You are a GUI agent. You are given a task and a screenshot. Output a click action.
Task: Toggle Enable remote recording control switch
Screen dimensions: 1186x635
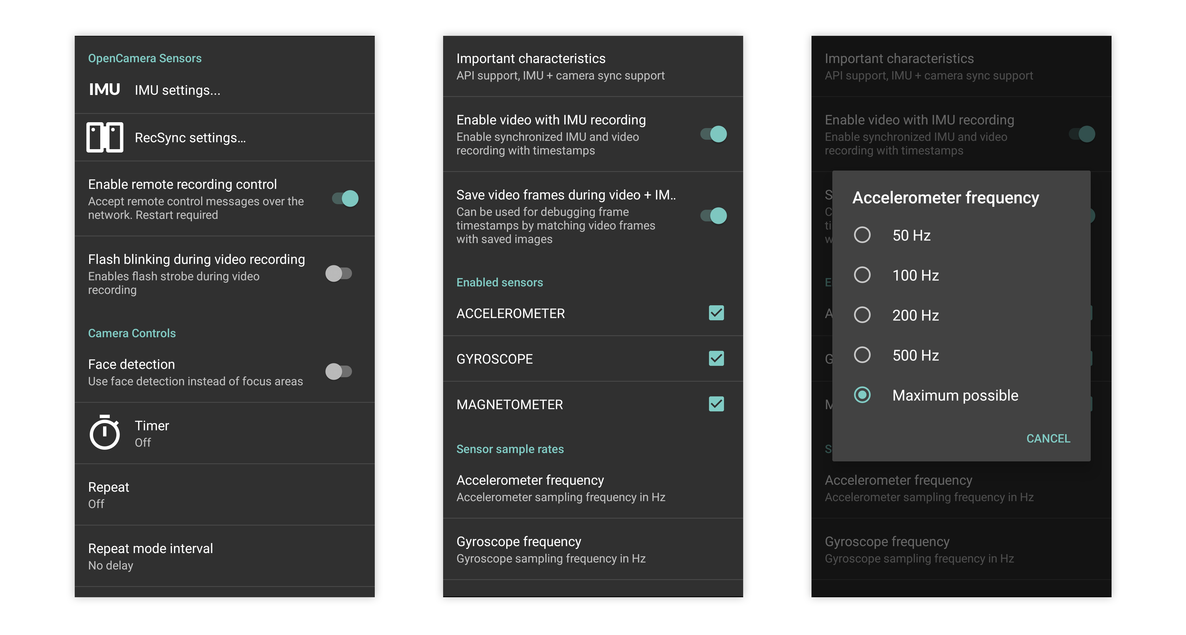coord(345,198)
